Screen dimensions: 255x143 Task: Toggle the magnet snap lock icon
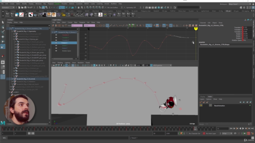(x=78, y=8)
